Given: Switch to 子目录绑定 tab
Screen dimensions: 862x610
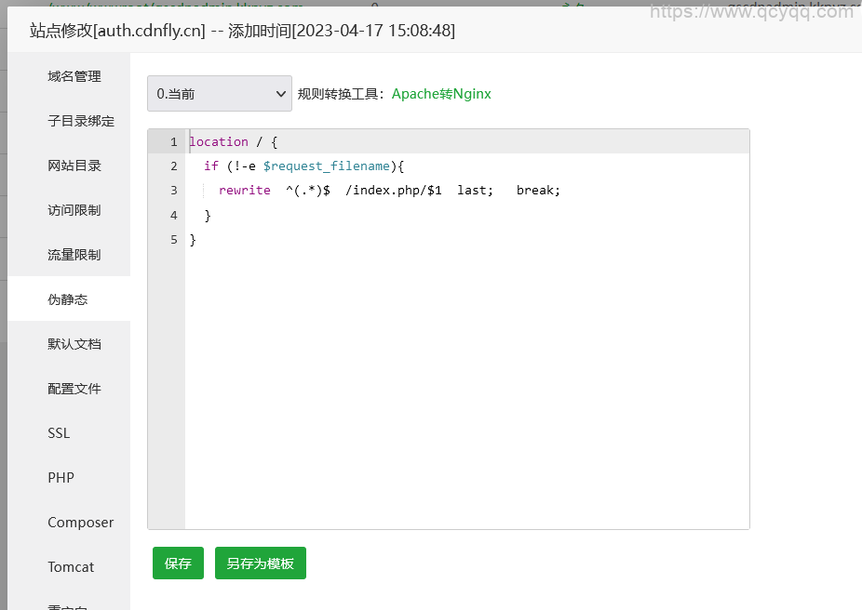Looking at the screenshot, I should (81, 121).
